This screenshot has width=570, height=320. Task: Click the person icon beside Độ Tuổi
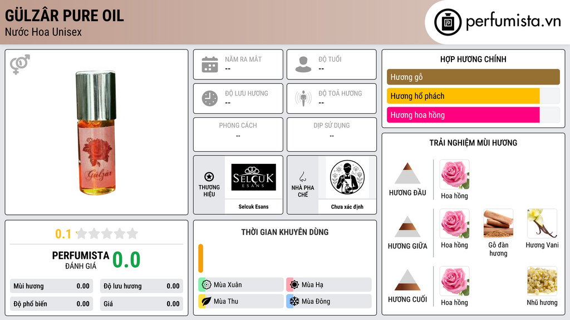click(303, 64)
